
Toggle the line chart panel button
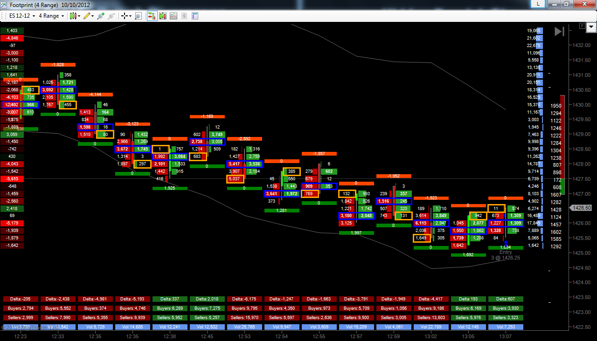(174, 16)
